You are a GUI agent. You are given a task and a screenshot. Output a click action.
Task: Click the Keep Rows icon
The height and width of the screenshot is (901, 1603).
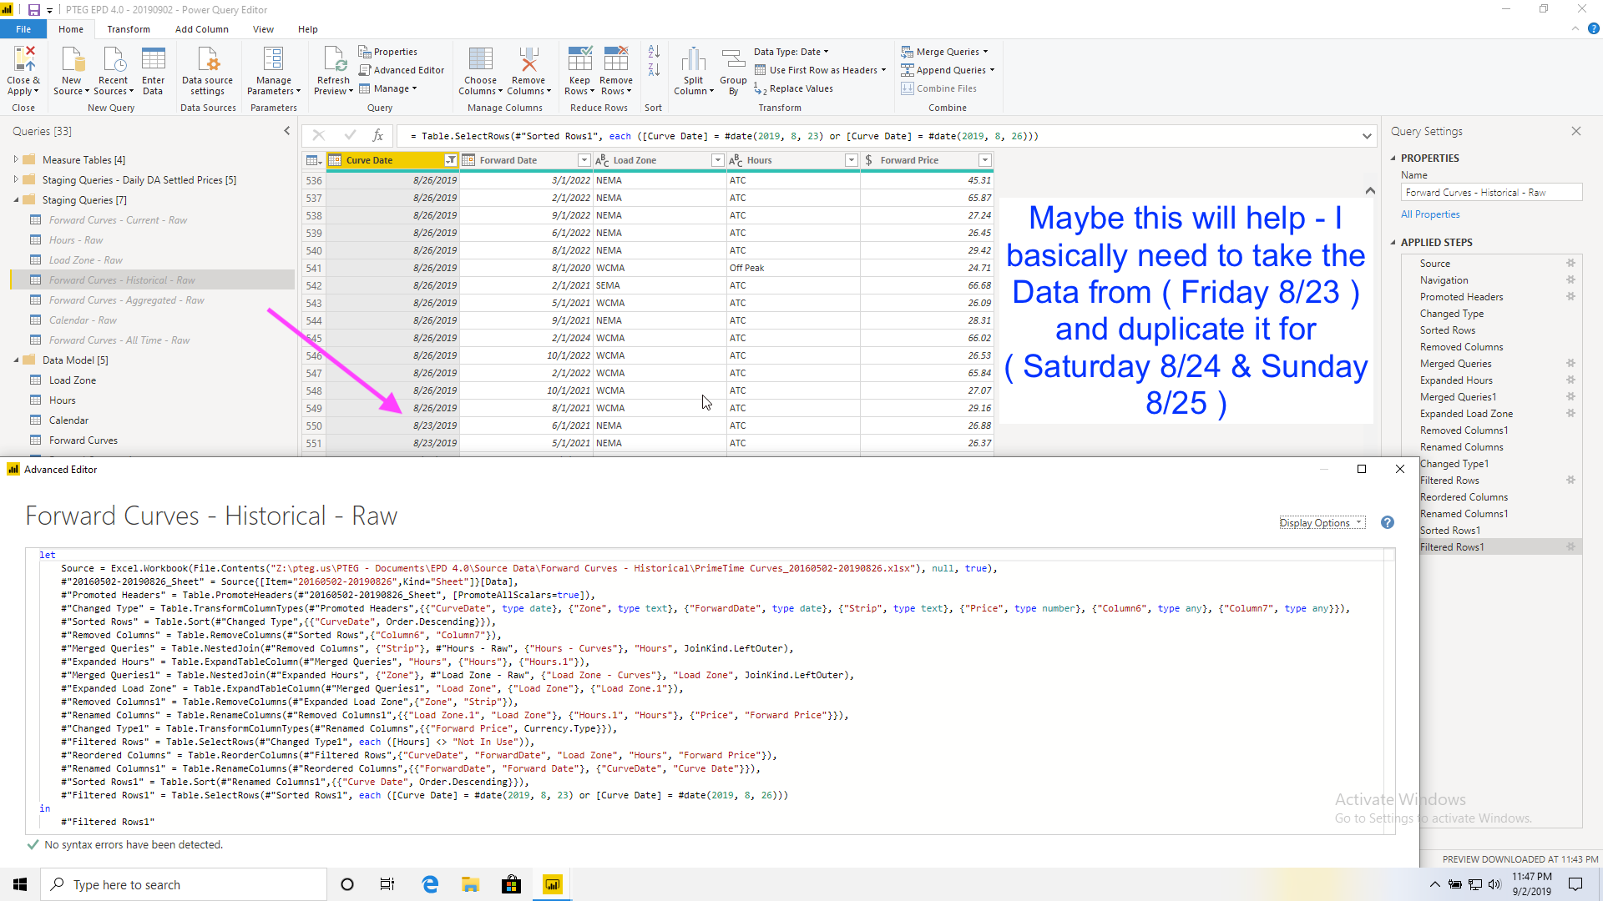(x=579, y=60)
